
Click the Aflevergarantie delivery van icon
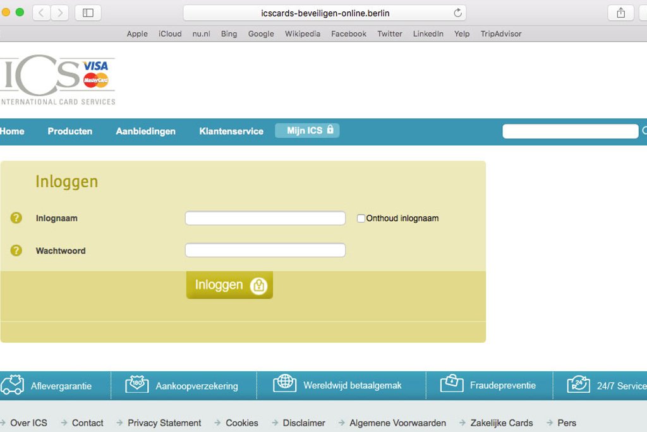coord(12,385)
